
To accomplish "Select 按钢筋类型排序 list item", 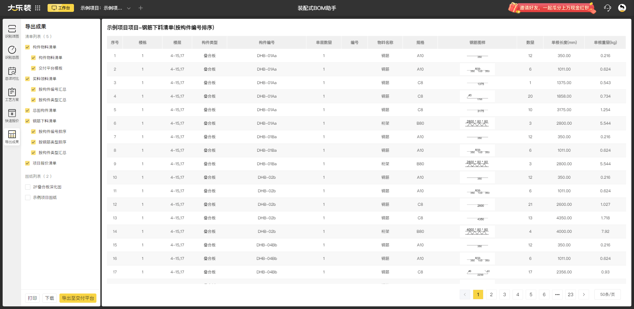I will coord(52,142).
